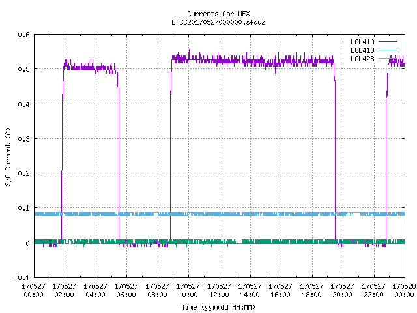Pick the blue LCL42B legend line sample
Screen dimensions: 417x313
[x=388, y=59]
